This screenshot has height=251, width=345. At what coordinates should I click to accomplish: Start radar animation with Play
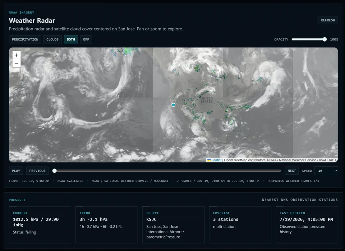pos(16,171)
